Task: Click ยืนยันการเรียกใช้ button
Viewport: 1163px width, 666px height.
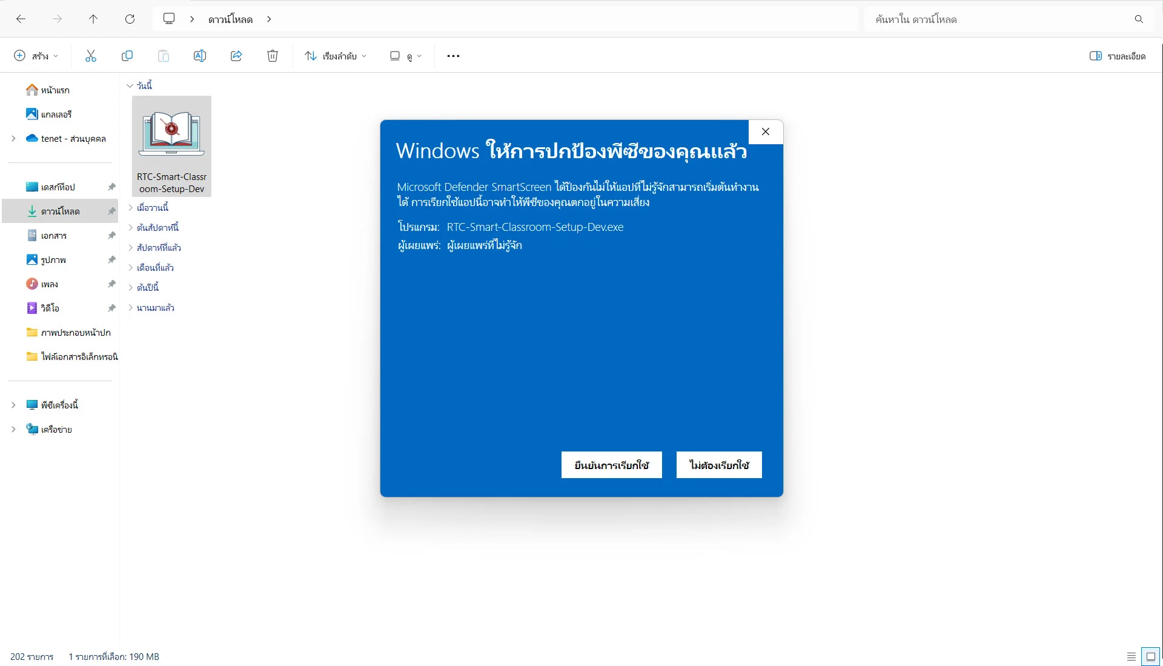Action: pos(611,465)
